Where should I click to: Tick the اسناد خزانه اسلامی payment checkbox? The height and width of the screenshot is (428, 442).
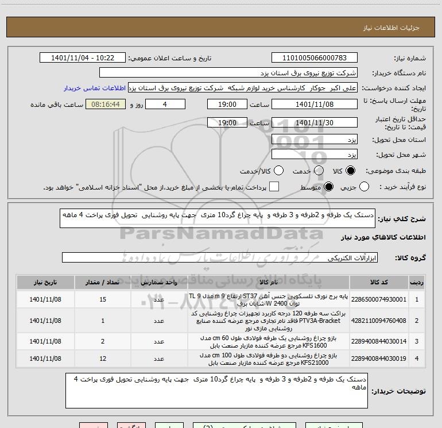[274, 187]
